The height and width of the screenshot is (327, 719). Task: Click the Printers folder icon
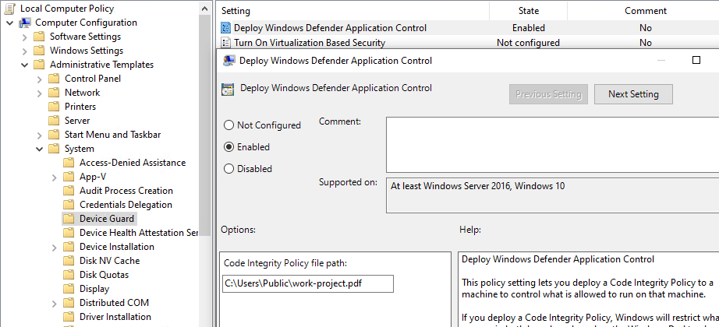pyautogui.click(x=54, y=107)
